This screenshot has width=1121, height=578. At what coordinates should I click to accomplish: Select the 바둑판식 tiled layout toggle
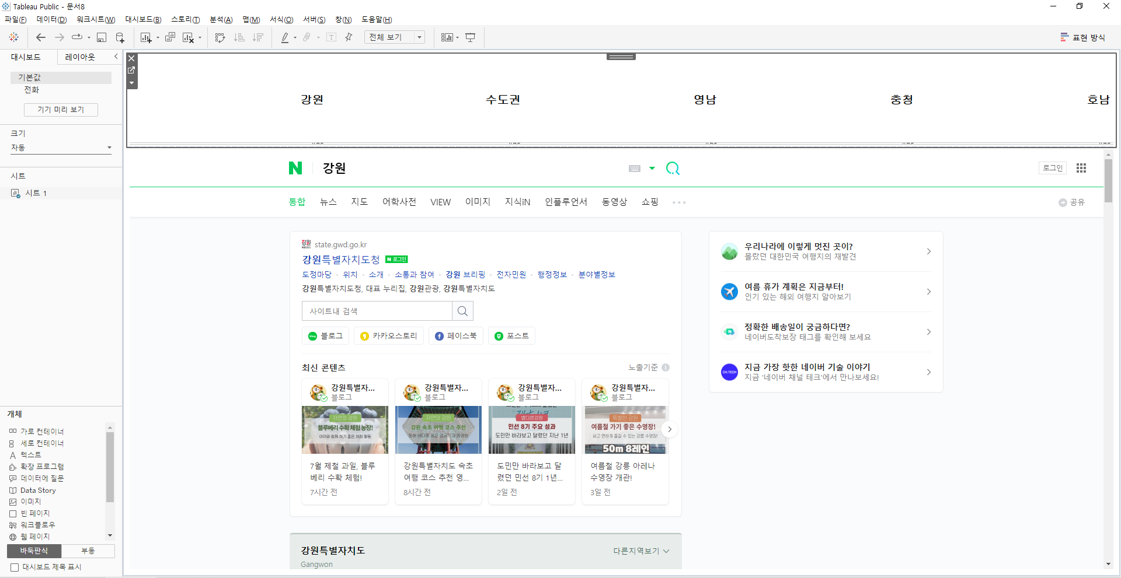point(34,551)
